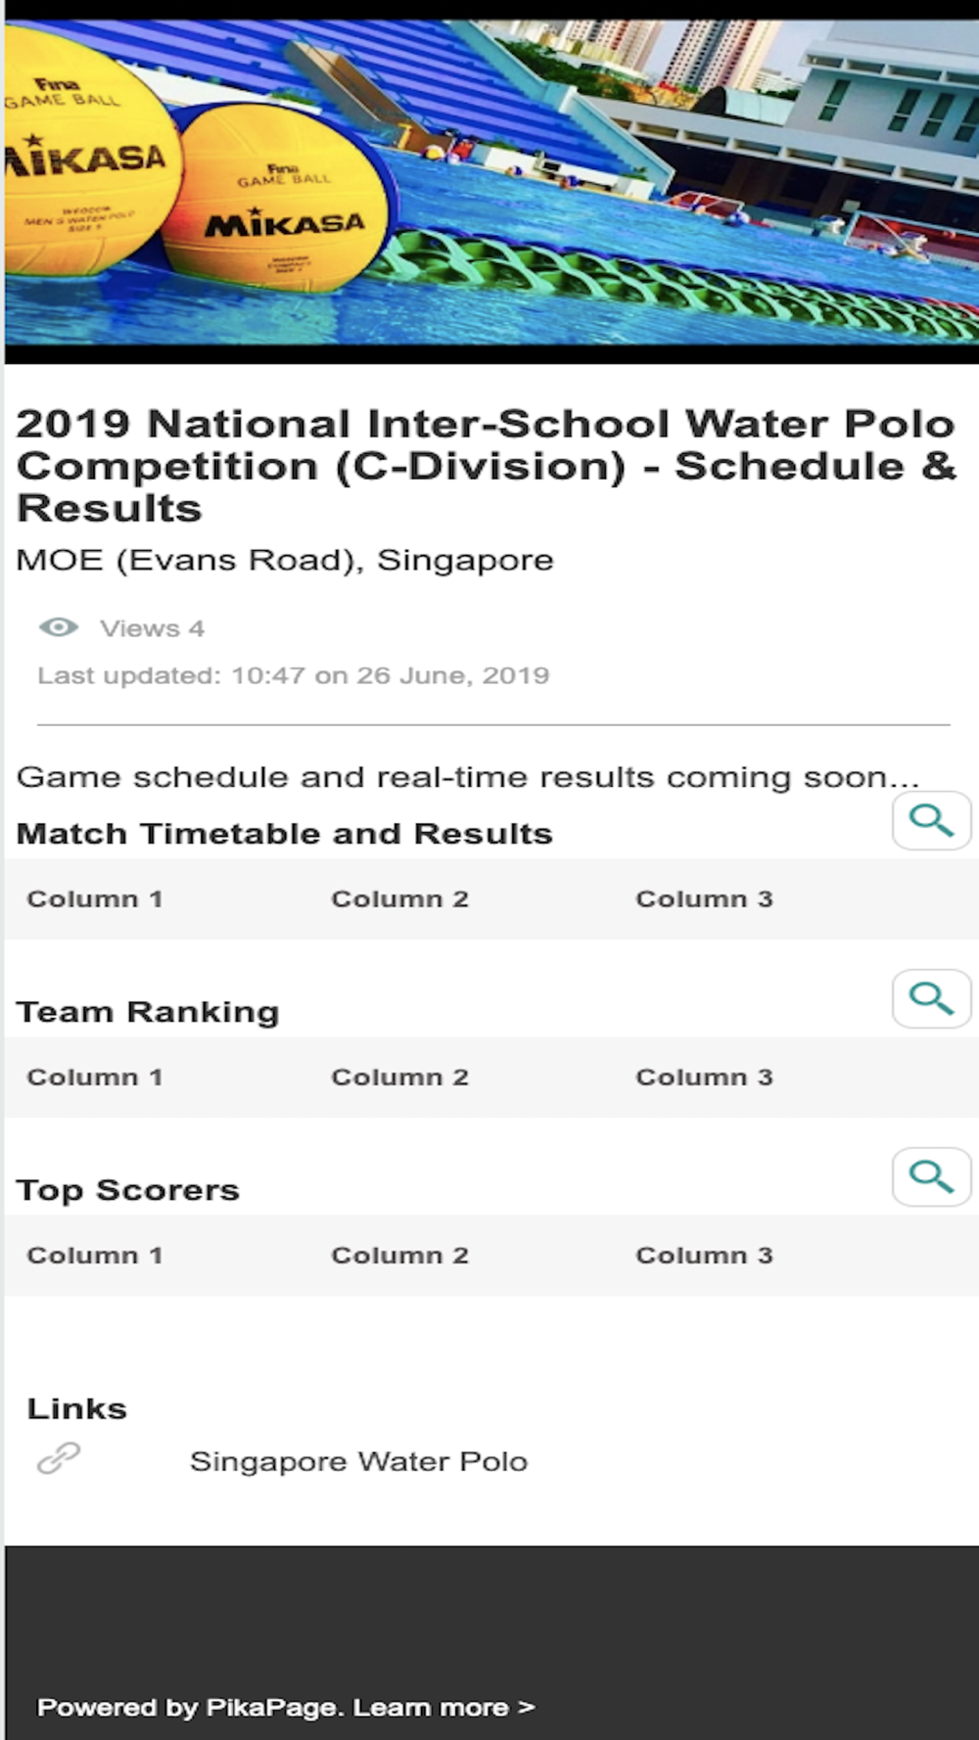The width and height of the screenshot is (979, 1740).
Task: Click the Last updated timestamp text
Action: click(x=294, y=675)
